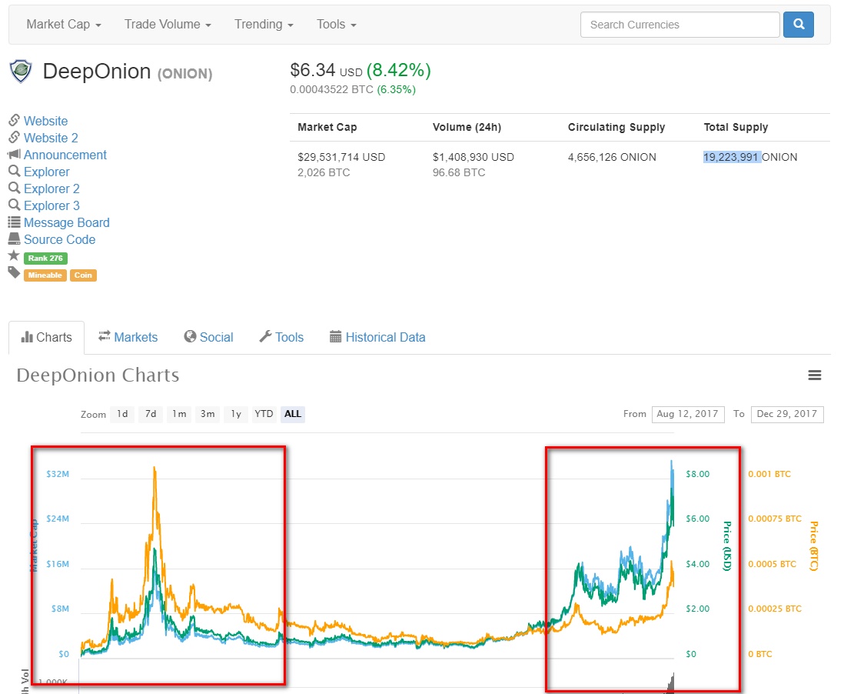Click the 2,026 BTC market cap value
The height and width of the screenshot is (694, 844).
coord(324,172)
